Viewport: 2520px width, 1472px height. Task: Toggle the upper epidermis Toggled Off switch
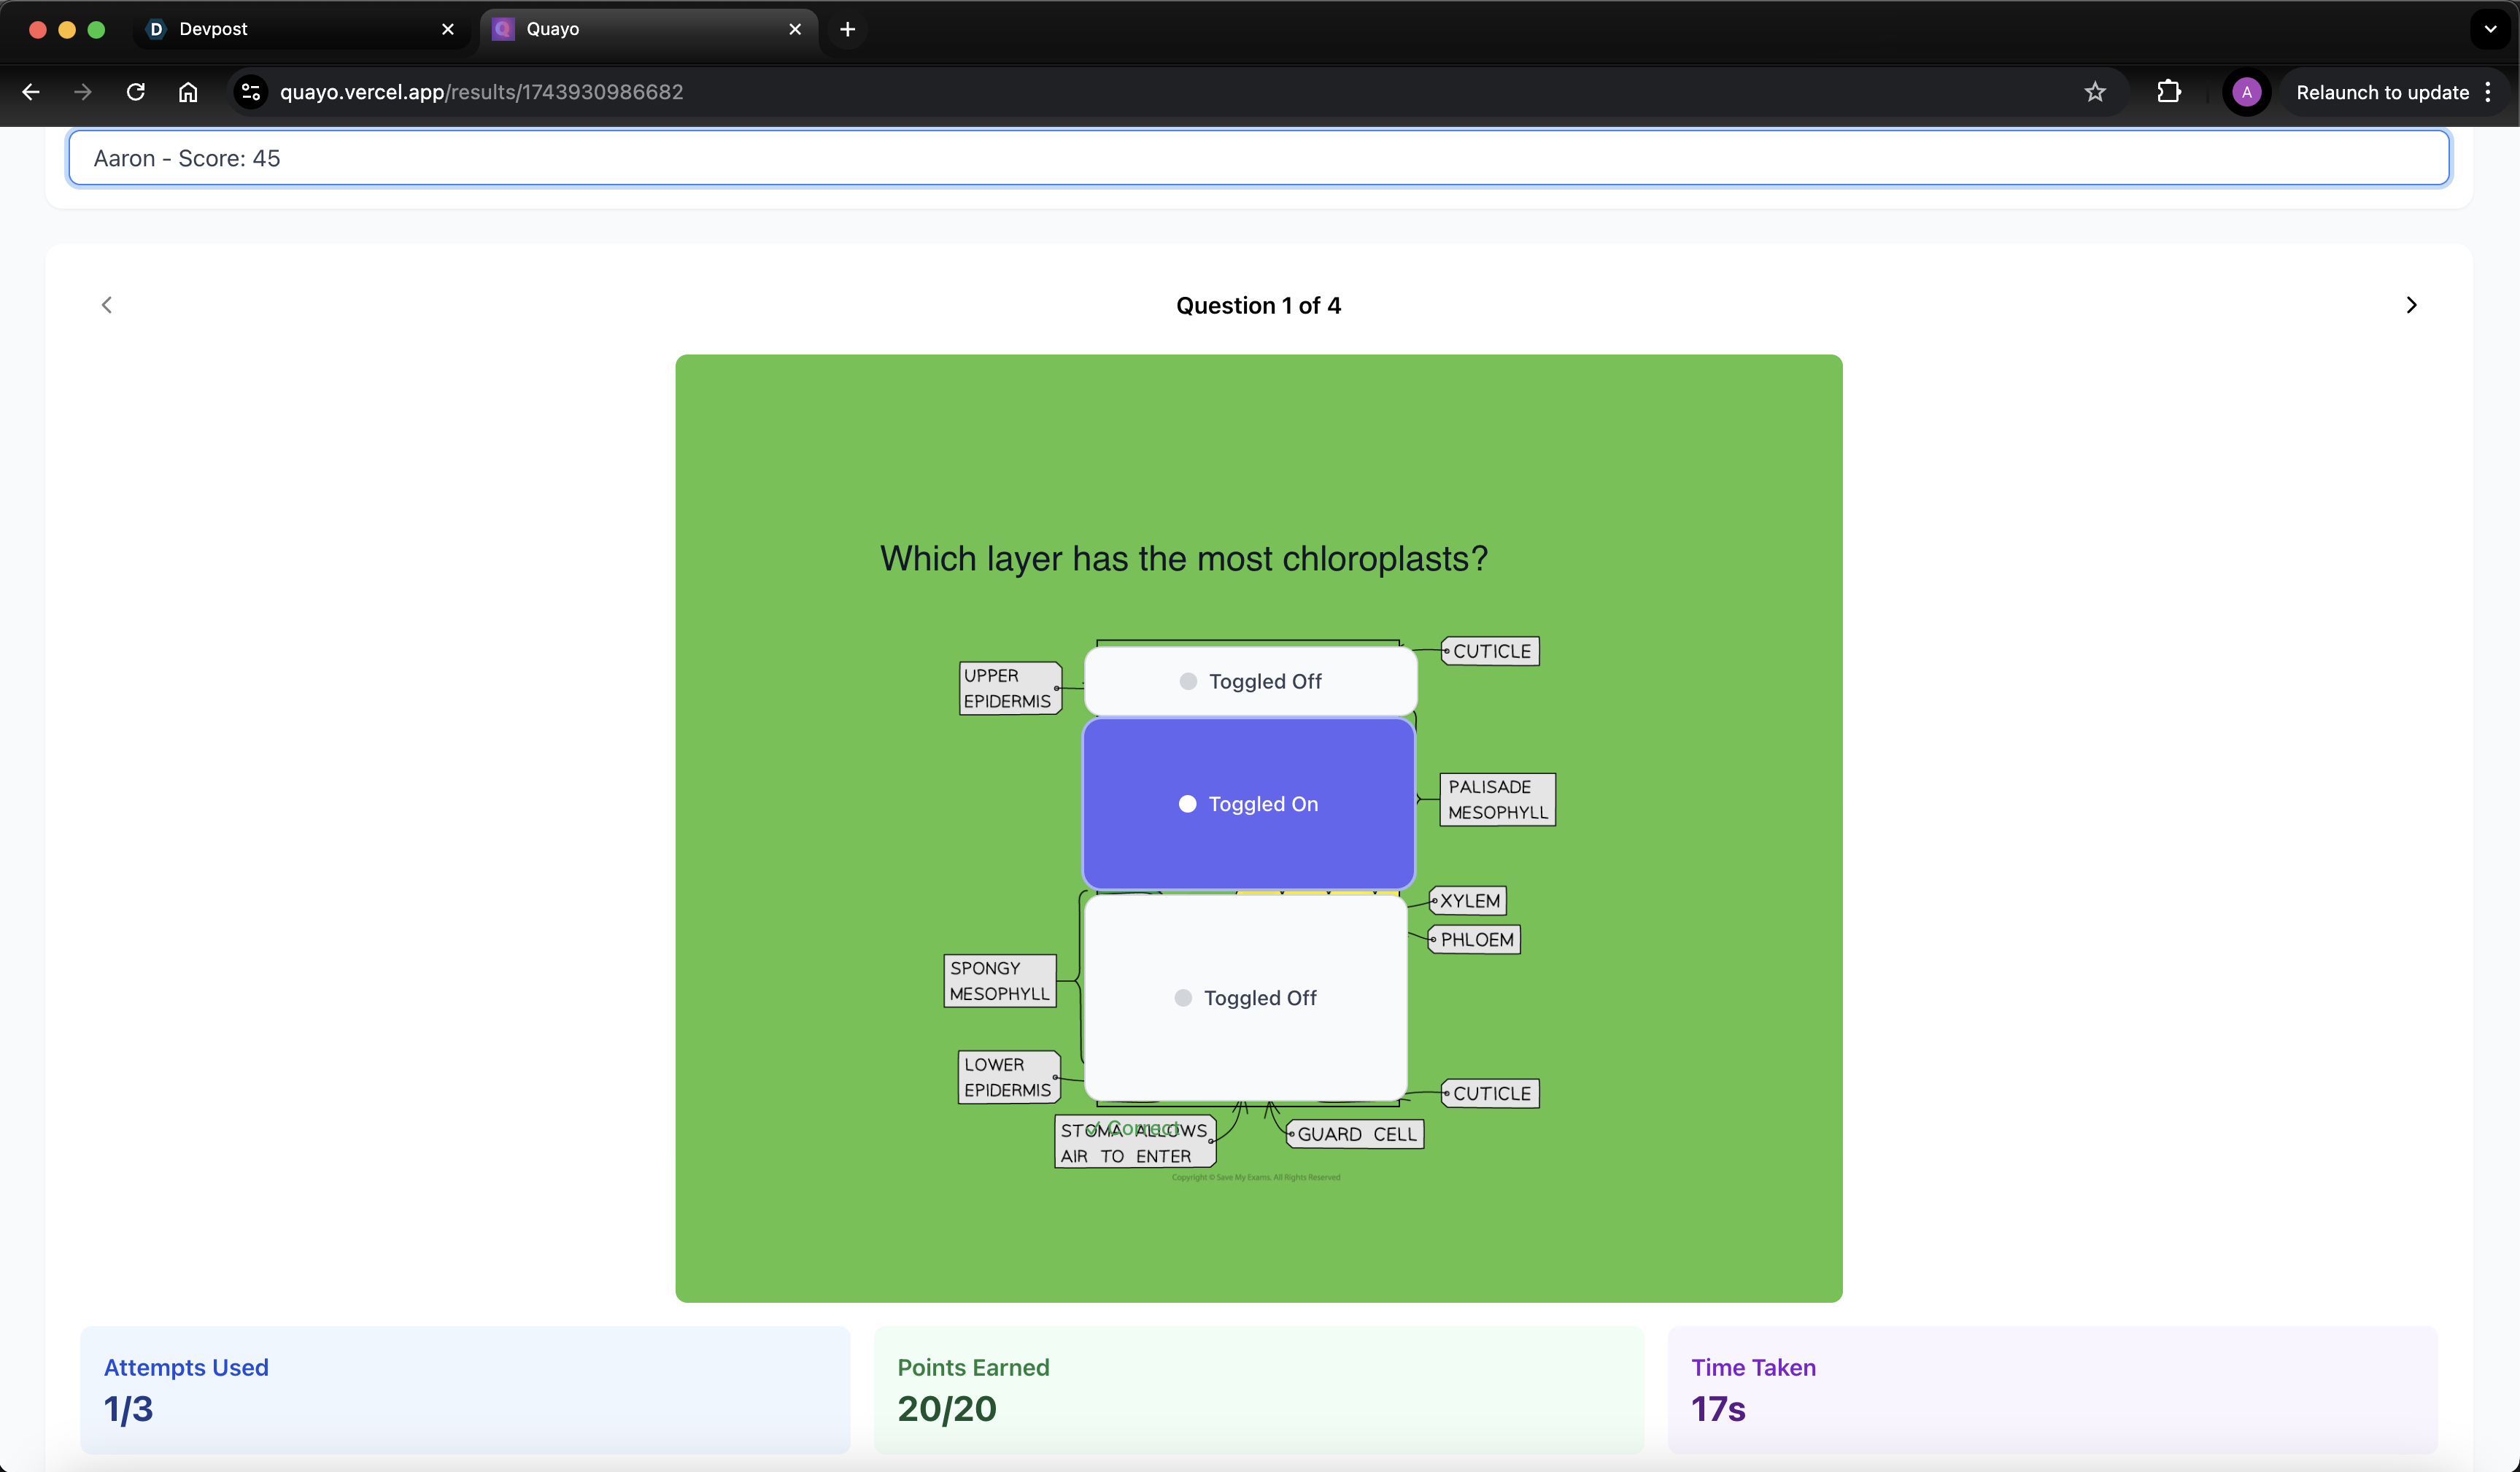tap(1250, 681)
